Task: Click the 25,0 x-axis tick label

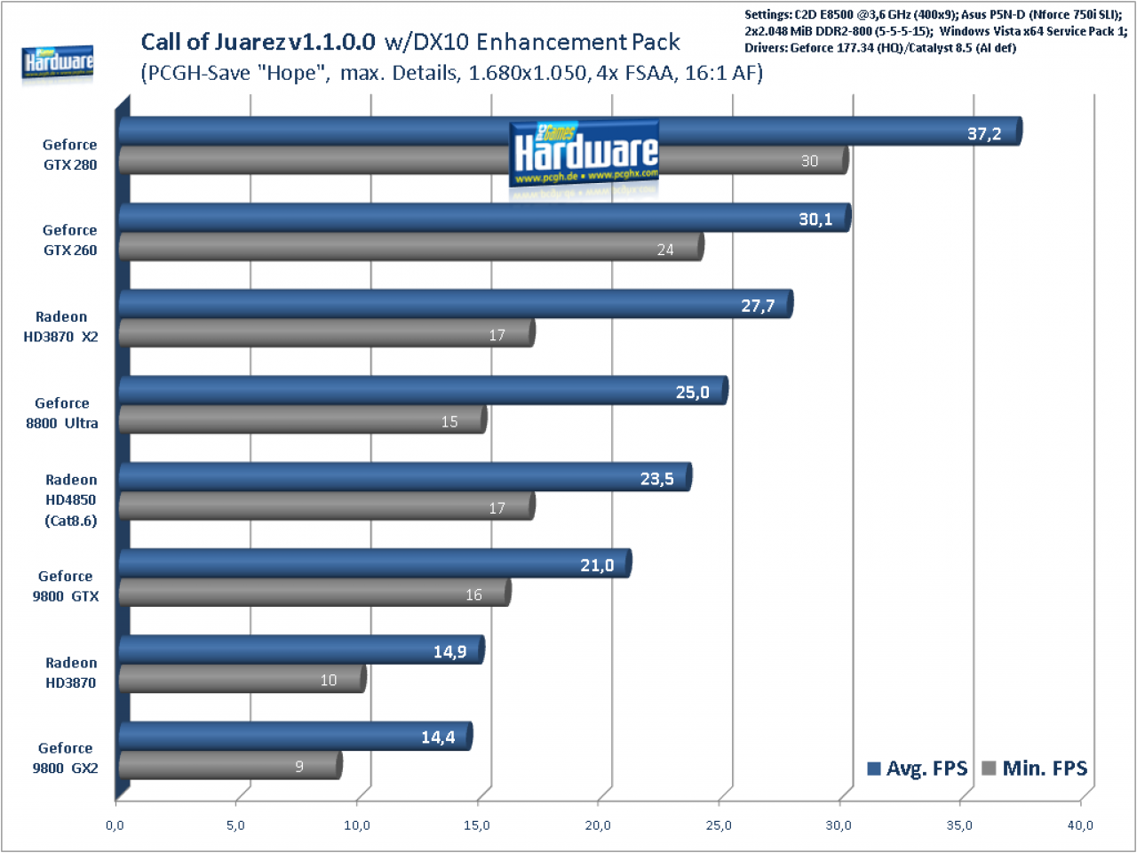Action: tap(719, 825)
